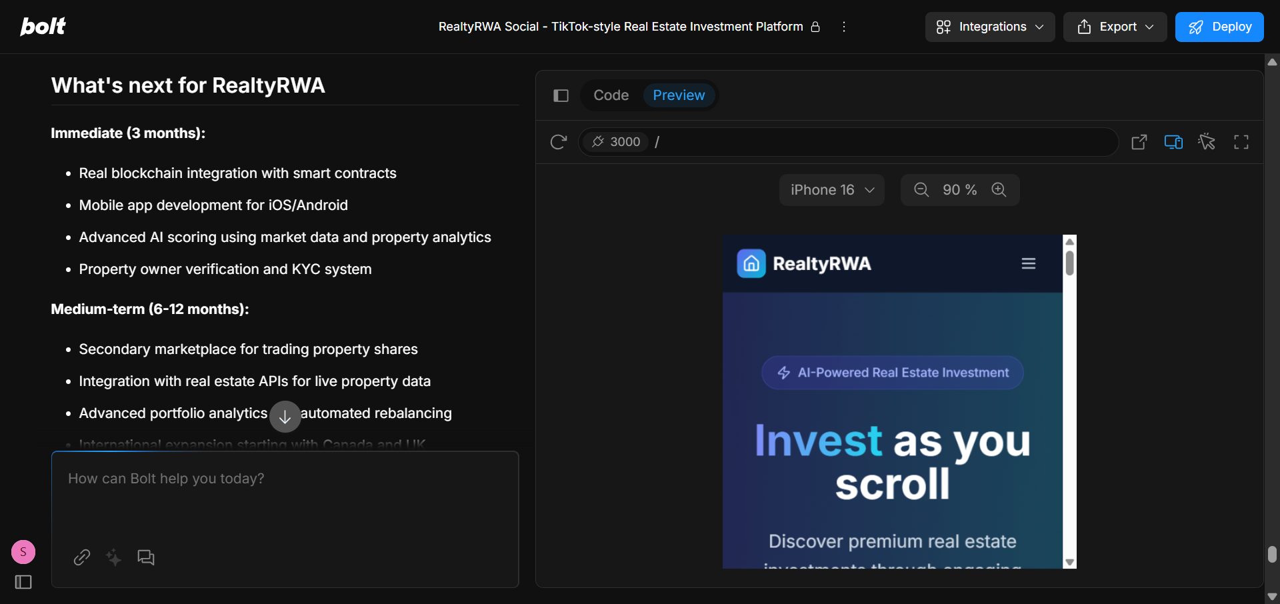Toggle the discussion chat mode icon
The image size is (1280, 604).
click(x=146, y=557)
